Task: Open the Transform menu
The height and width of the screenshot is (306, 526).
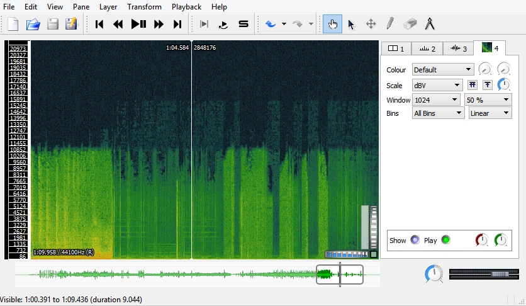Action: pos(144,7)
